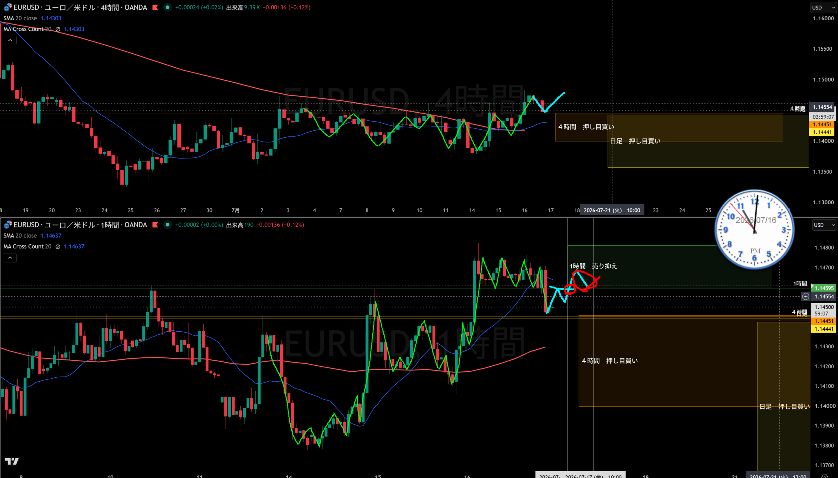
Task: Click the EURUSD symbol flag icon in 1-hour chart
Action: 8,224
